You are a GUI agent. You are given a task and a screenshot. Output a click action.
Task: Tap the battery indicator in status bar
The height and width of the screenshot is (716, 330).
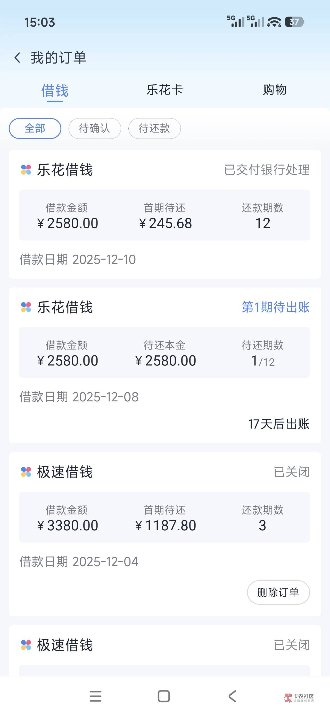click(x=296, y=22)
